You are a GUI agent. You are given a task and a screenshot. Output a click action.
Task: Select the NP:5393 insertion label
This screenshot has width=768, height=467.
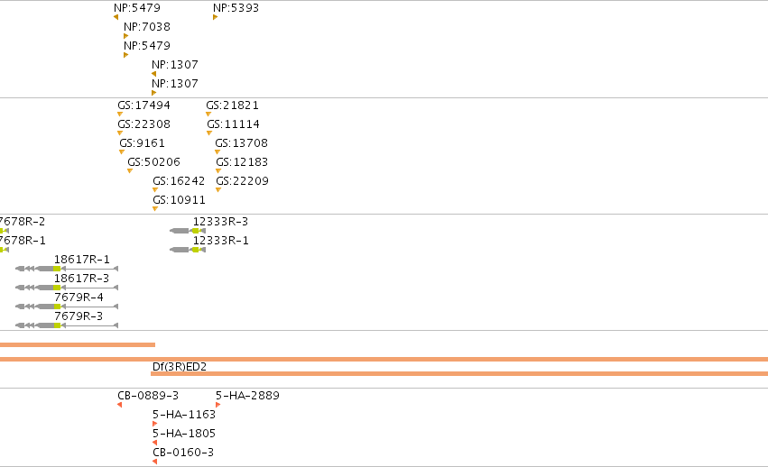click(236, 8)
